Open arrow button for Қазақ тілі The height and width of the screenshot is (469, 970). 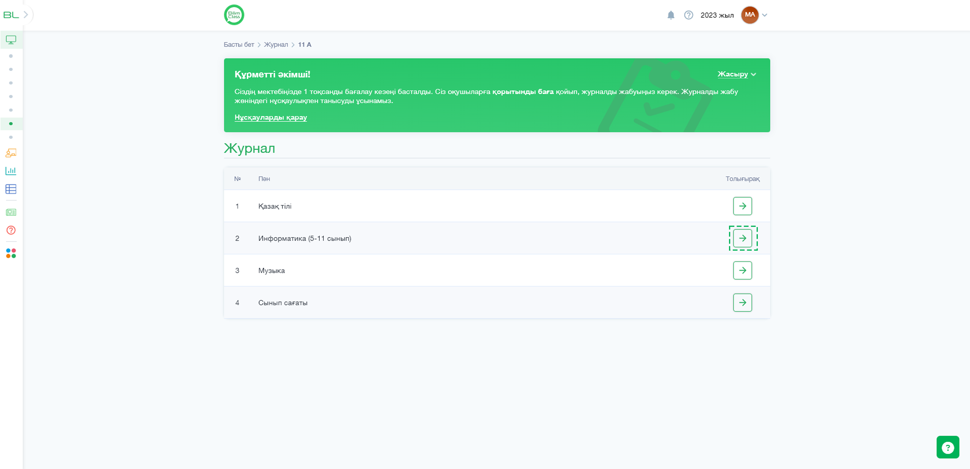[742, 206]
